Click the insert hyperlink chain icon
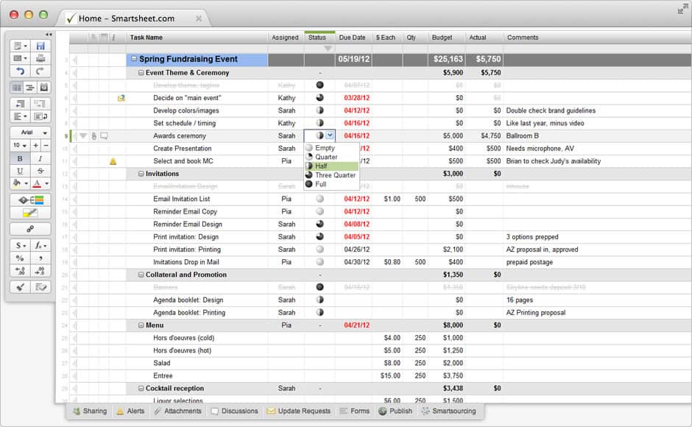Viewport: 692px width, 427px height. (30, 229)
